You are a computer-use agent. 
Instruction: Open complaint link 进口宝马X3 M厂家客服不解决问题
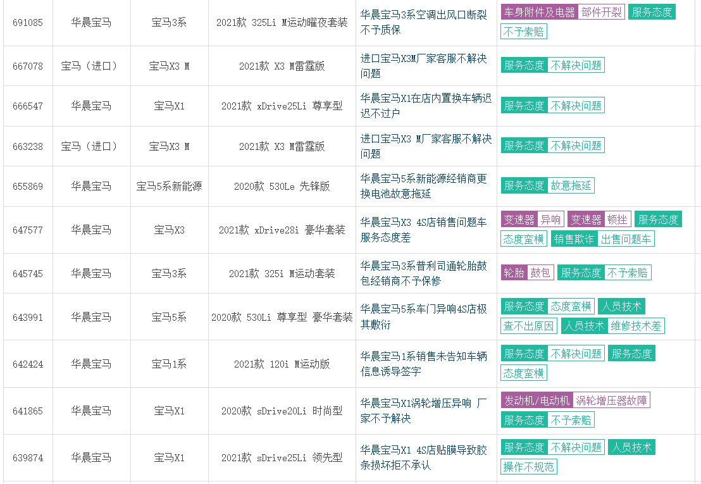(426, 146)
